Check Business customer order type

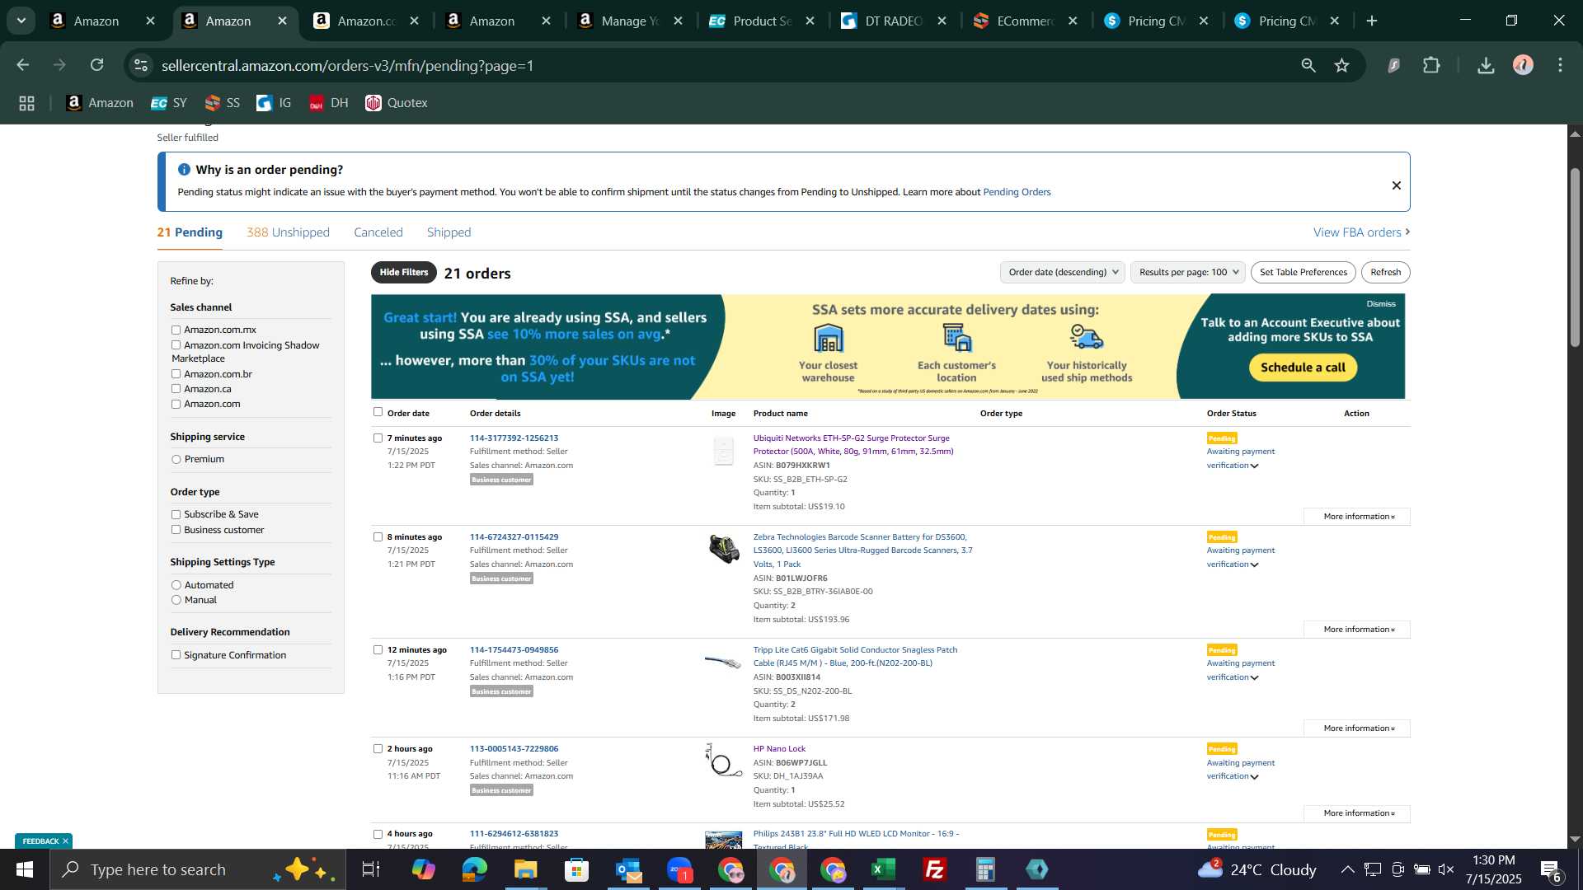[176, 530]
